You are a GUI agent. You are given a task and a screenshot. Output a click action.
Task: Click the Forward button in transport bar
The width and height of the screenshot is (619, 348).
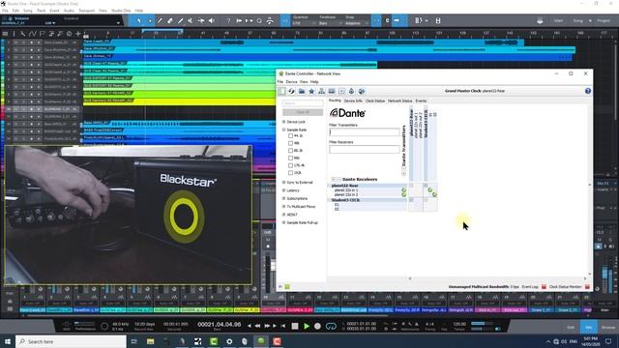(x=267, y=326)
